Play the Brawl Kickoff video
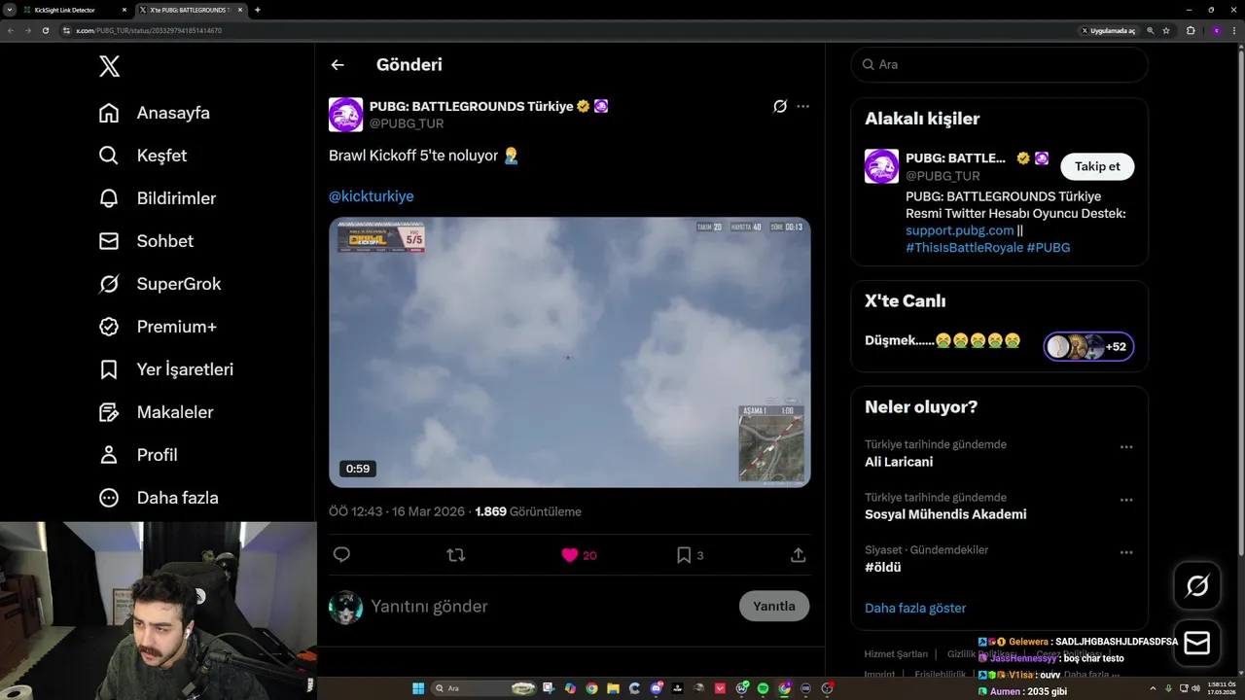The width and height of the screenshot is (1245, 700). (x=569, y=352)
